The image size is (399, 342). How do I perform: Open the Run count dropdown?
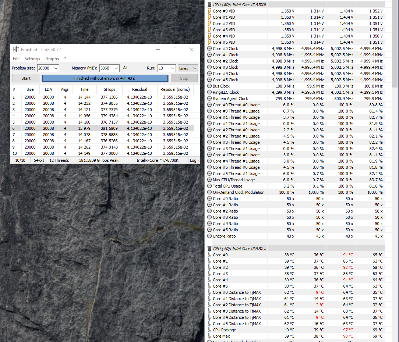[x=173, y=68]
